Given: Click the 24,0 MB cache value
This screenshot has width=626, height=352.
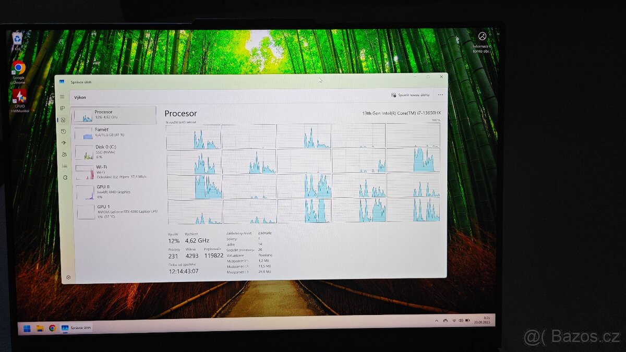Looking at the screenshot, I should (x=264, y=271).
